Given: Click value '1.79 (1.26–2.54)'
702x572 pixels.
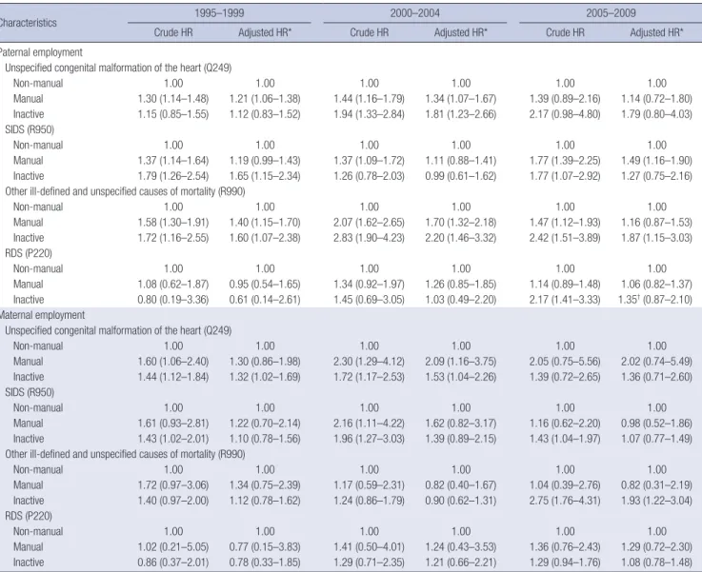Looking at the screenshot, I should tap(173, 176).
